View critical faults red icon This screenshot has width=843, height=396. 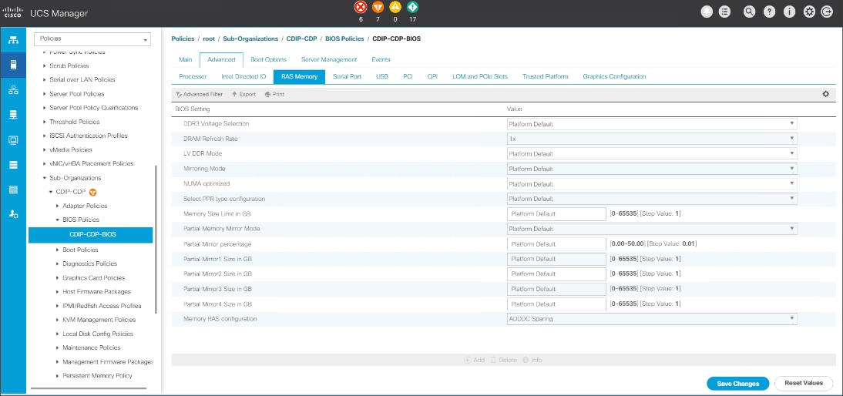[360, 8]
